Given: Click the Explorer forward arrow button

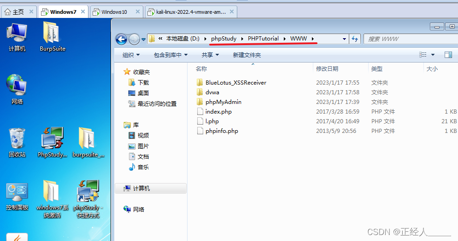Looking at the screenshot, I should tap(134, 39).
